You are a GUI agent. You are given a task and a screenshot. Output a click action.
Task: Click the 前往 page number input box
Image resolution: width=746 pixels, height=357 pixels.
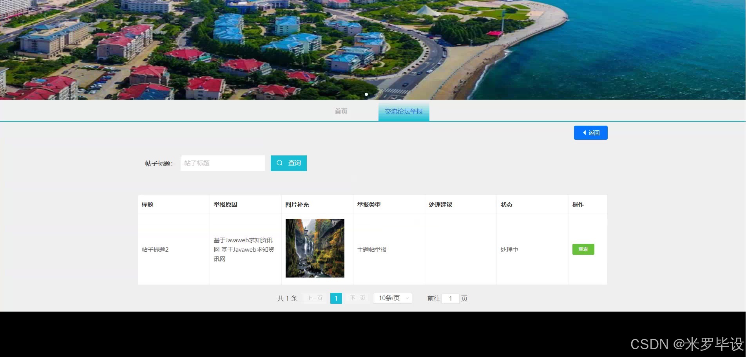point(451,298)
